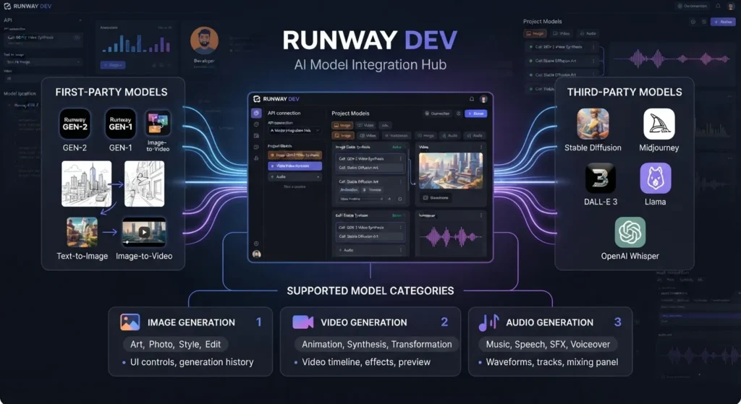Click the 'Waveforms, tracks, mixing panel' text
Viewport: 741px width, 404px height.
(x=552, y=362)
